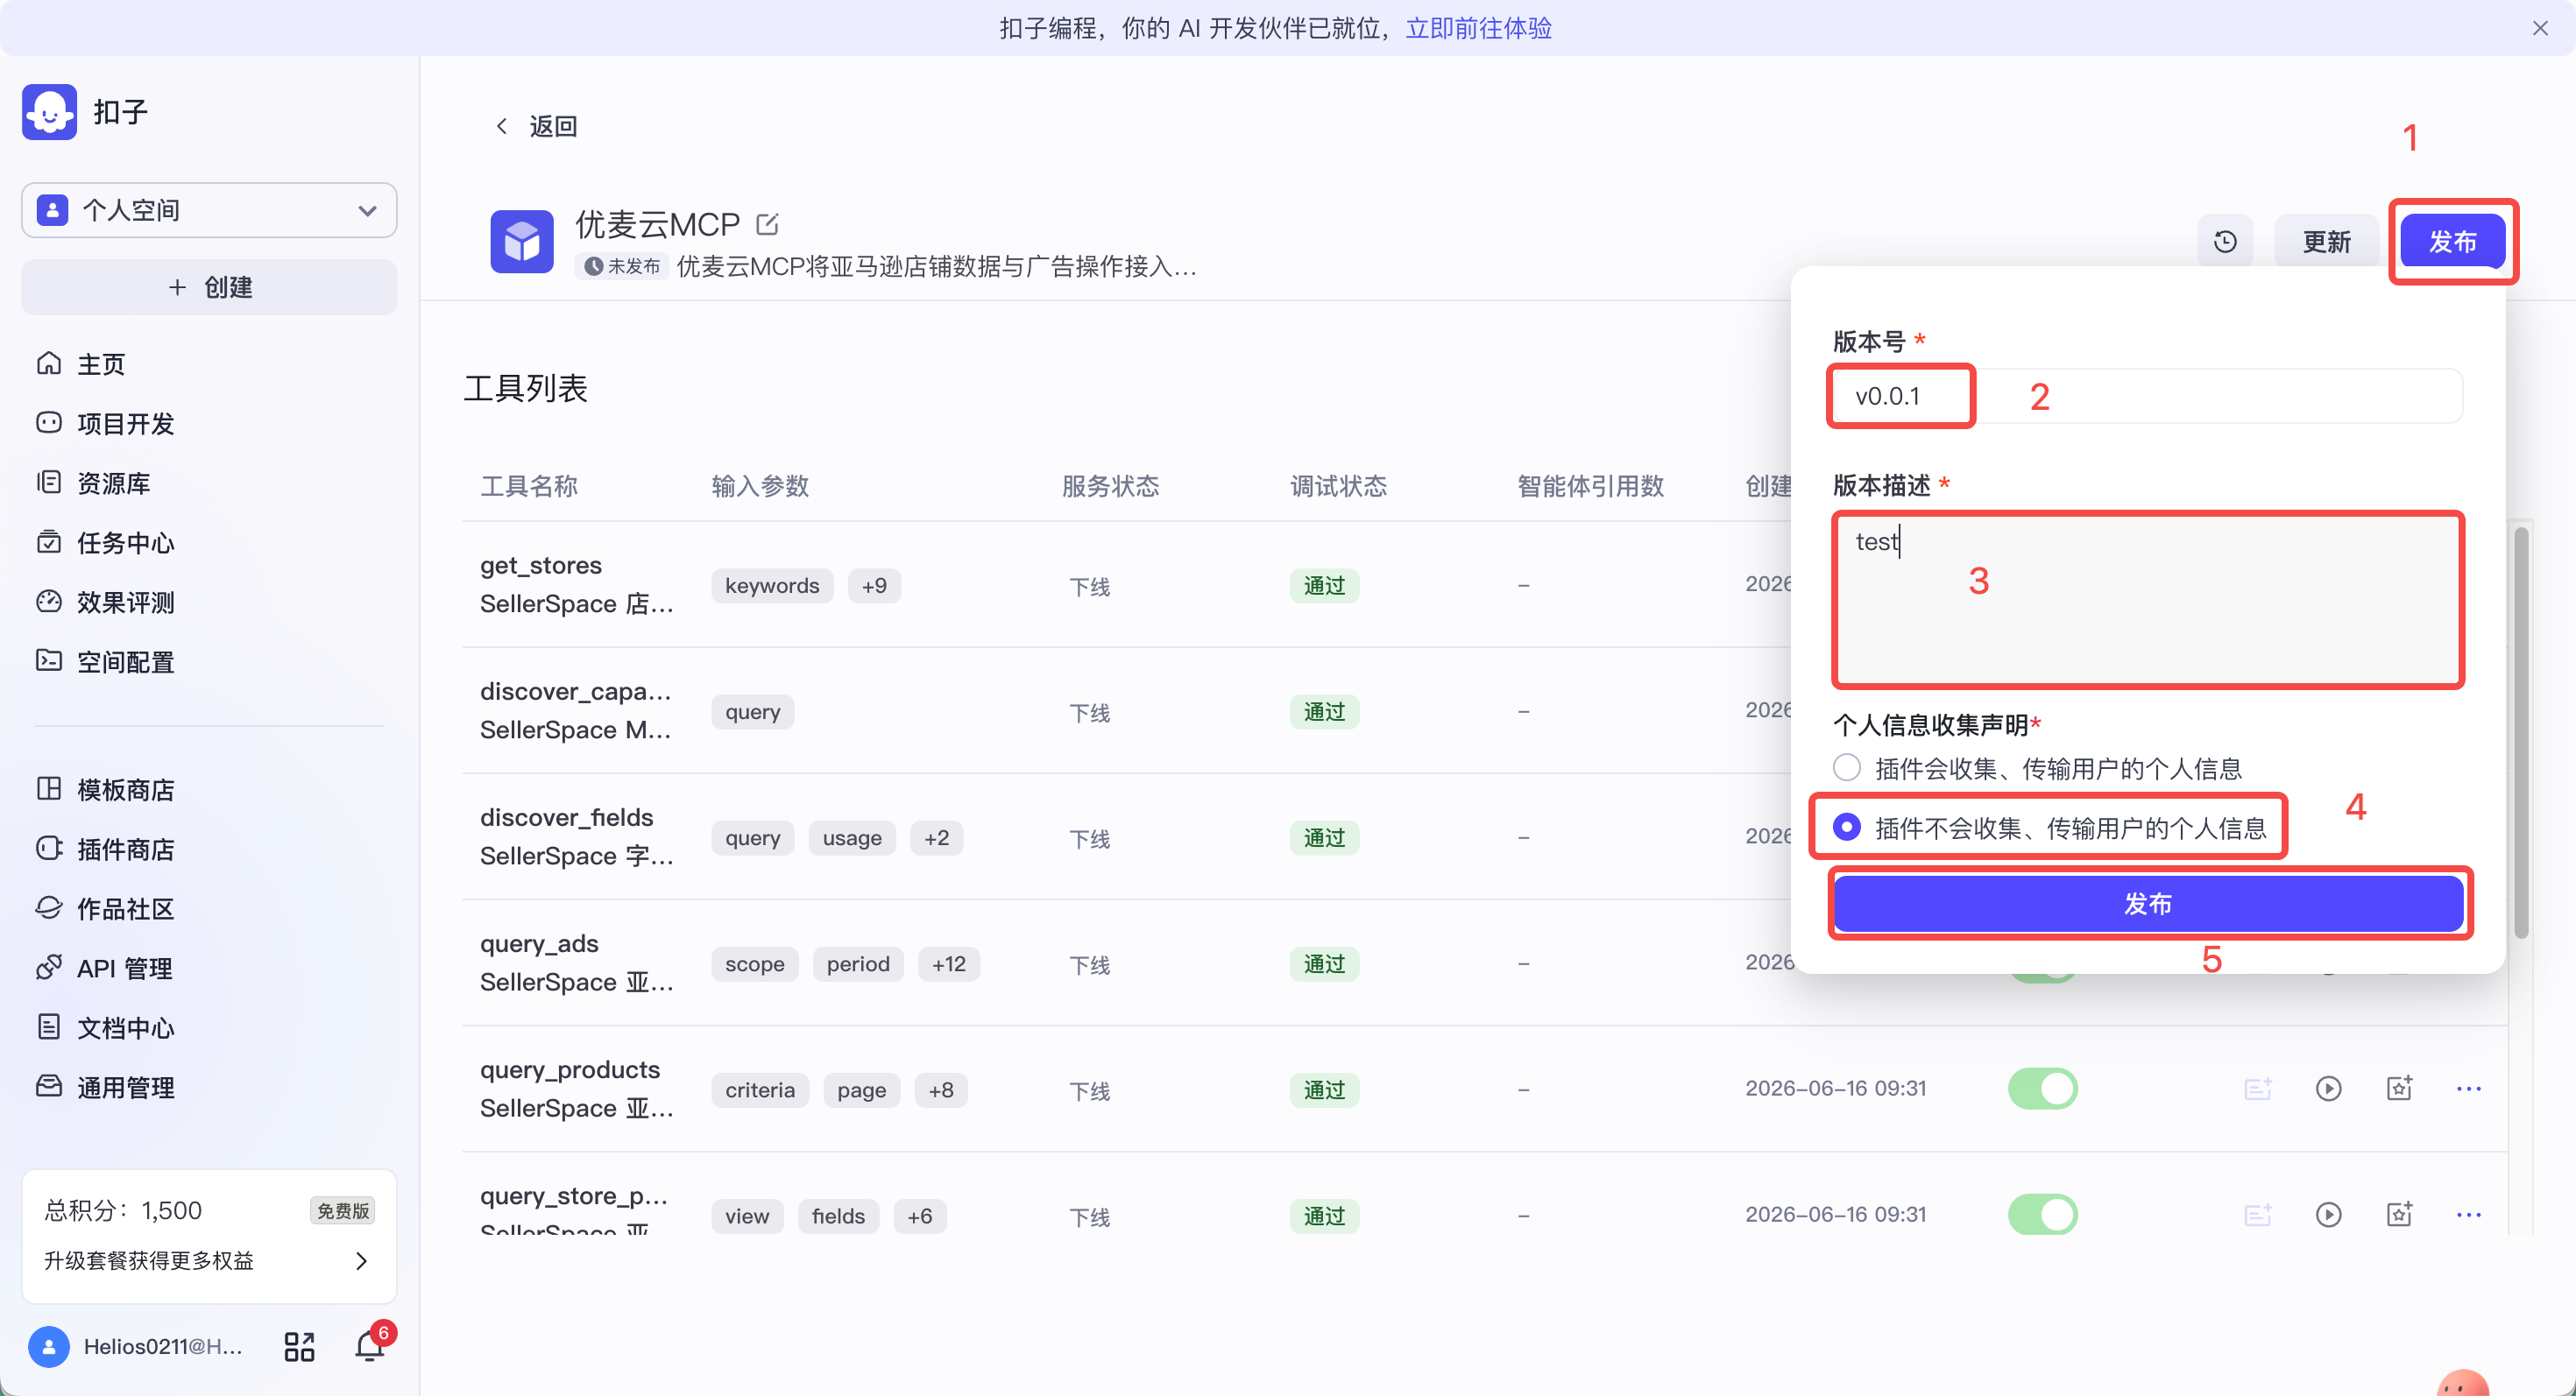Open the notification bell icon
This screenshot has height=1396, width=2576.
[x=369, y=1347]
